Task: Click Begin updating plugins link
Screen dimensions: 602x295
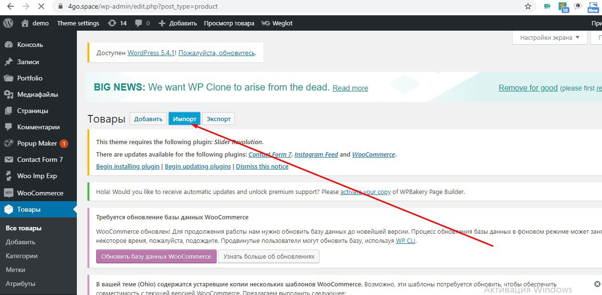Action: pyautogui.click(x=198, y=166)
